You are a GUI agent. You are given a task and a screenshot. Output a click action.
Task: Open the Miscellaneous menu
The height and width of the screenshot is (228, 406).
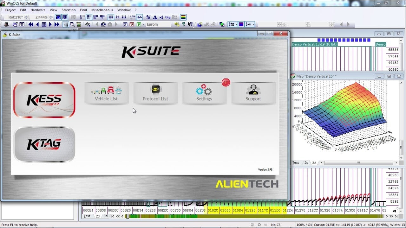(x=102, y=10)
